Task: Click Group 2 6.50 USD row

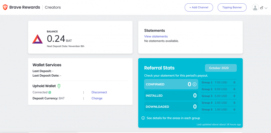Action: coord(219,89)
